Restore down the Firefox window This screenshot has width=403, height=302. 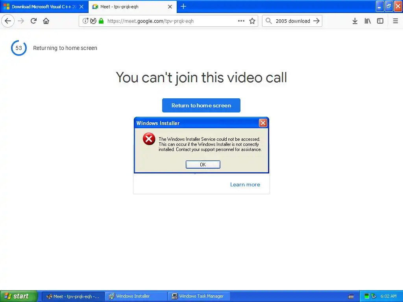tap(389, 6)
